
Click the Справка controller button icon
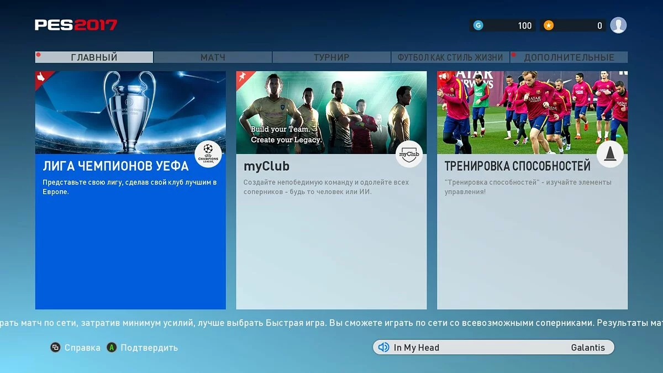[55, 348]
